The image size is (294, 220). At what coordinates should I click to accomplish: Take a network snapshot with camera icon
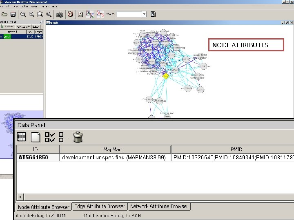click(60, 14)
